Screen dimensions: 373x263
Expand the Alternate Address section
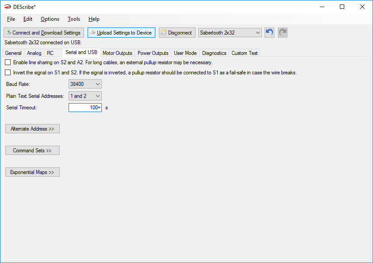32,129
